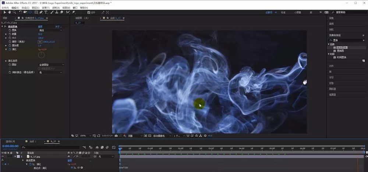This screenshot has height=172, width=368.
Task: Open the 效果(T) menu
Action: (46, 8)
